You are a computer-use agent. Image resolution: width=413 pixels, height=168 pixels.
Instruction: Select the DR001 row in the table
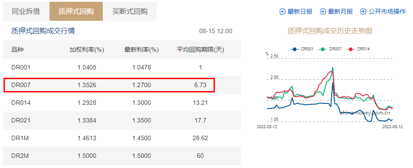pos(122,67)
